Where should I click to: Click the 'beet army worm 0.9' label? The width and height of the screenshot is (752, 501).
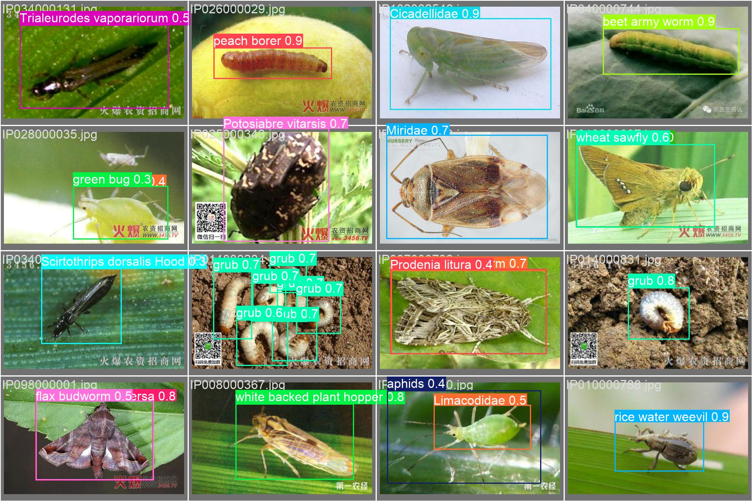(x=659, y=22)
